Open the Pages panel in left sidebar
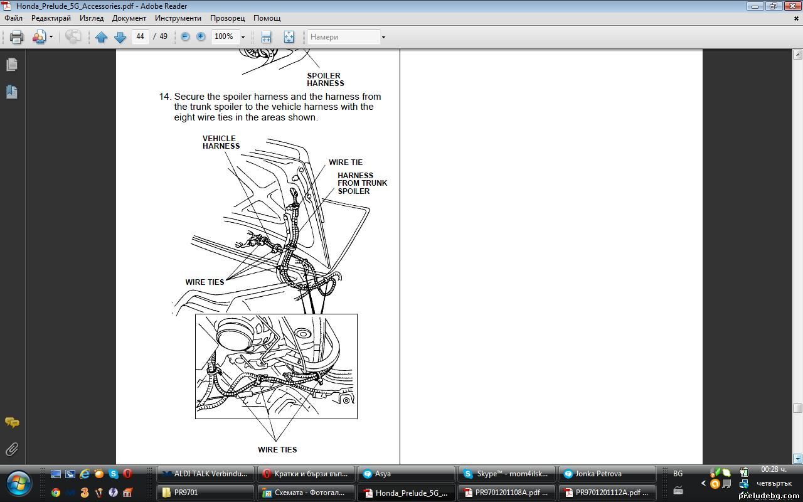This screenshot has height=502, width=803. click(11, 65)
